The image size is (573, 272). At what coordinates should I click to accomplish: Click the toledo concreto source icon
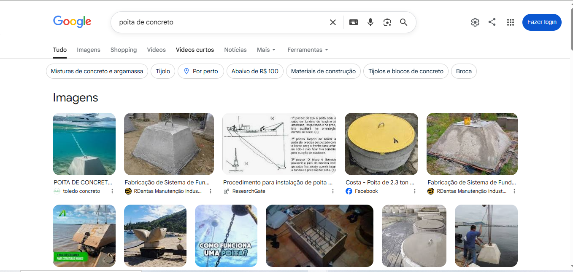pos(57,191)
